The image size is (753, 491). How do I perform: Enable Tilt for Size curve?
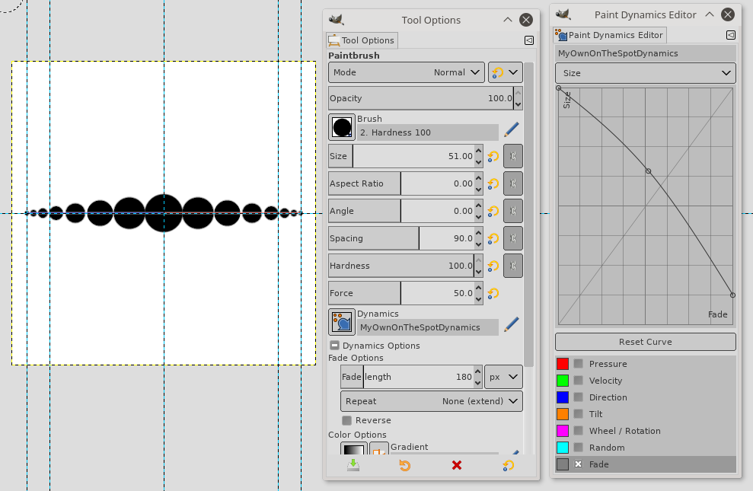pos(578,413)
